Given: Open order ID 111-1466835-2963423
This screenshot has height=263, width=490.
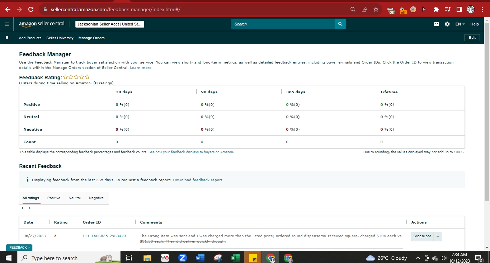Looking at the screenshot, I should point(104,236).
